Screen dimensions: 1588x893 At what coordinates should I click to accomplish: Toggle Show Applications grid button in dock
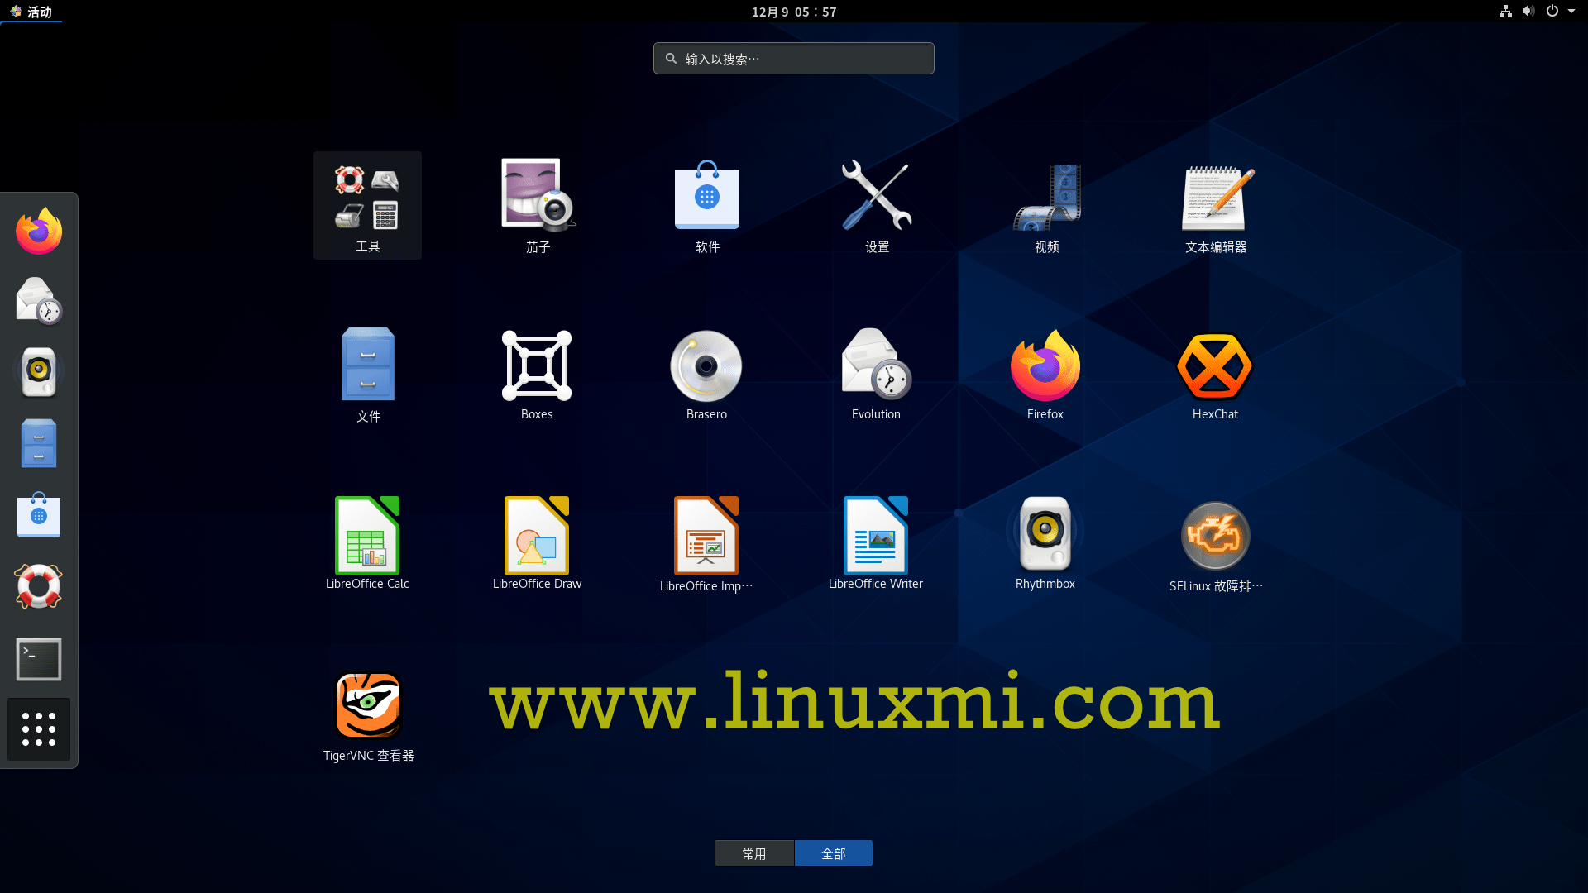[x=39, y=729]
